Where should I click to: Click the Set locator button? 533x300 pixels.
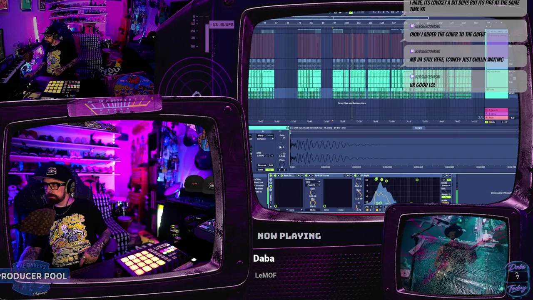pos(488,22)
